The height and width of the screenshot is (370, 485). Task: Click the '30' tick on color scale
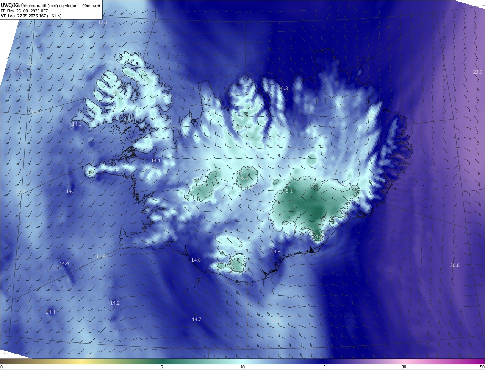pos(404,367)
